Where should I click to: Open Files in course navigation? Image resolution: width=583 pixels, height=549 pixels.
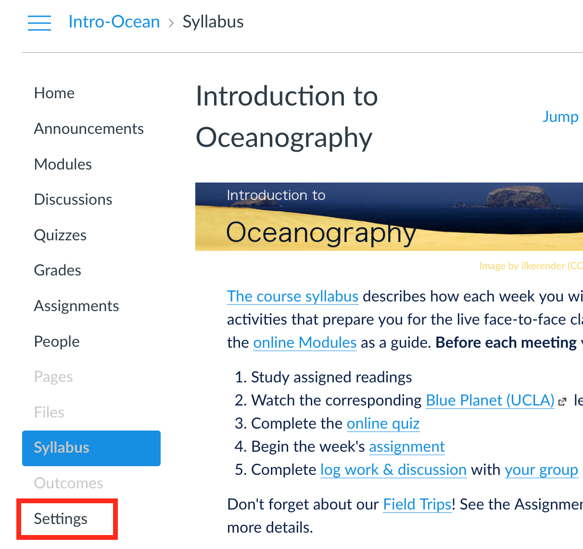[x=49, y=412]
